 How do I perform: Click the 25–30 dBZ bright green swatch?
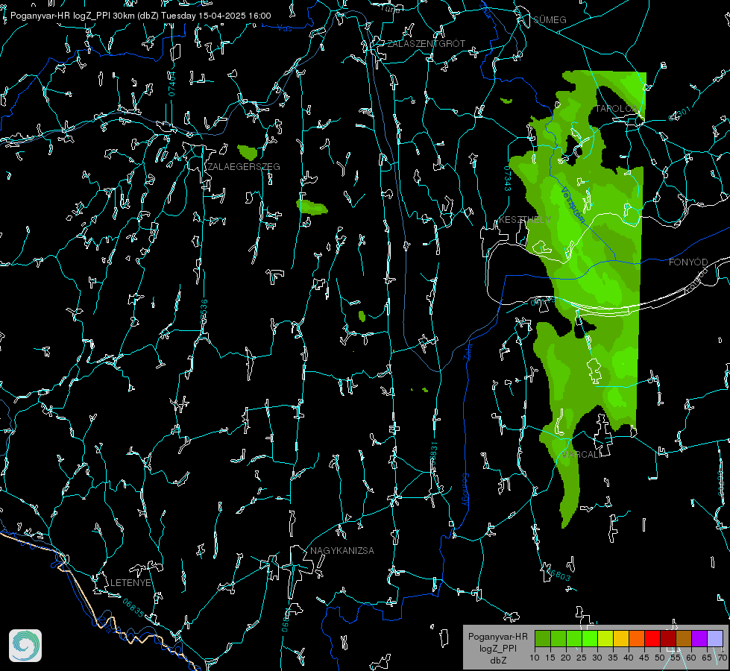(x=590, y=638)
